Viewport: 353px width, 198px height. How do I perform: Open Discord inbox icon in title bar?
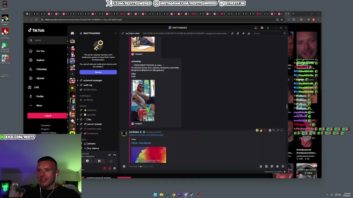[x=256, y=28]
